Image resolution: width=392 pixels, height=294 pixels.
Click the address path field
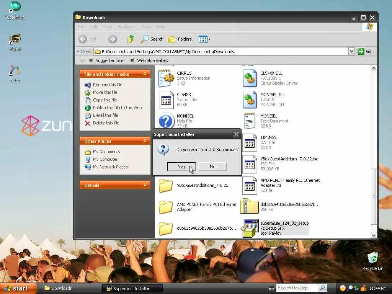221,52
